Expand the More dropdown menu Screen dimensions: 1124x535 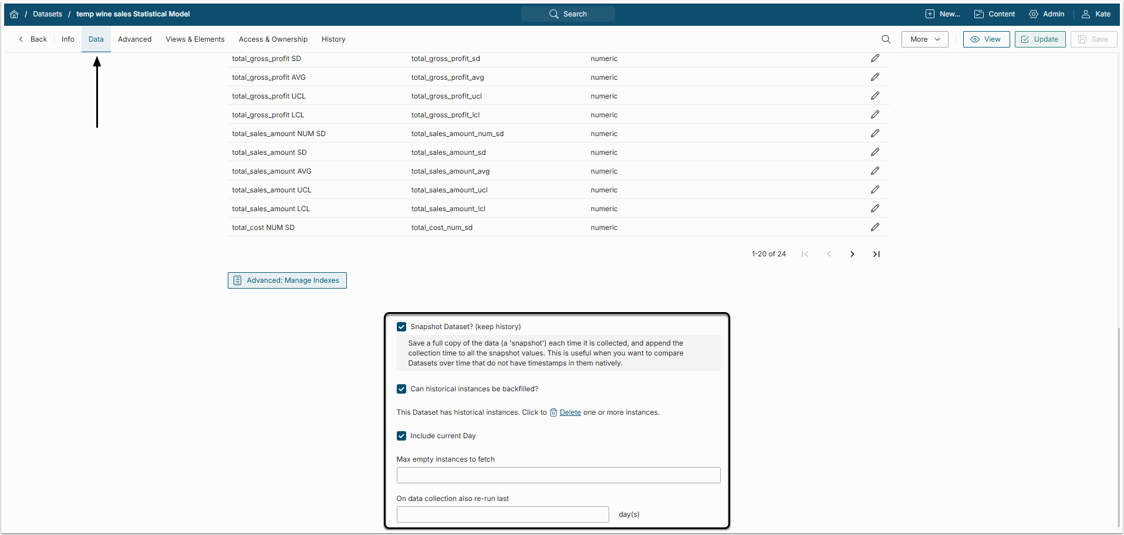pyautogui.click(x=924, y=39)
